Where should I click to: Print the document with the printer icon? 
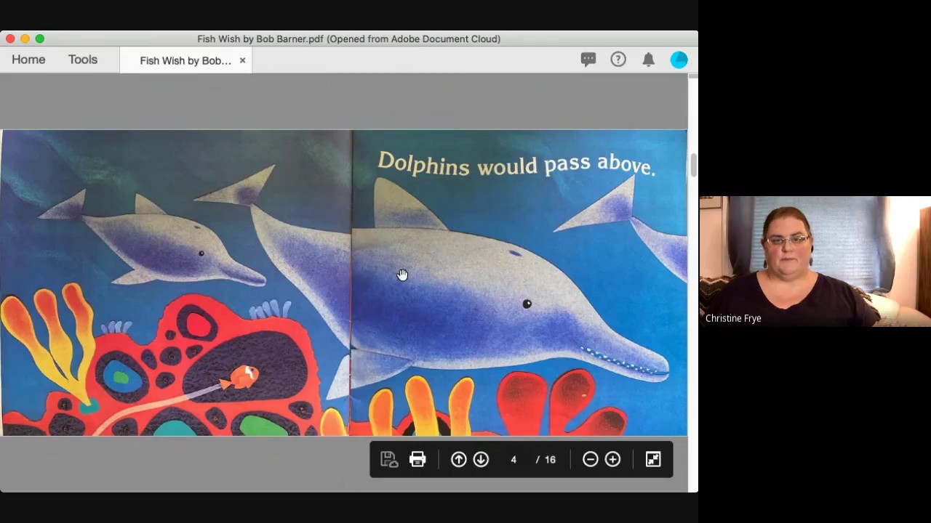tap(417, 459)
